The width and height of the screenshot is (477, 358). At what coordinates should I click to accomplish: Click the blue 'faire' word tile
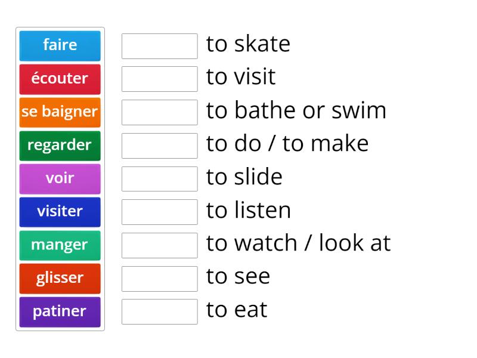point(60,45)
